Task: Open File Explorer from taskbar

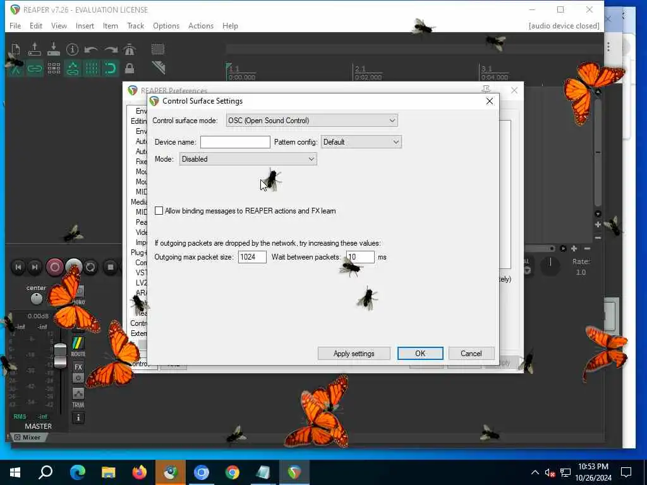Action: coord(108,472)
